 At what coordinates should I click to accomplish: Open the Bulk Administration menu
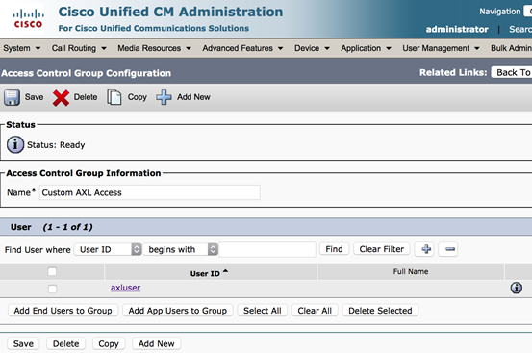[511, 48]
